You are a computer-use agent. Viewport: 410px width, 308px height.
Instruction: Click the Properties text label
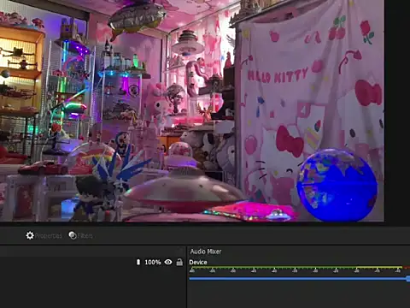tap(49, 236)
